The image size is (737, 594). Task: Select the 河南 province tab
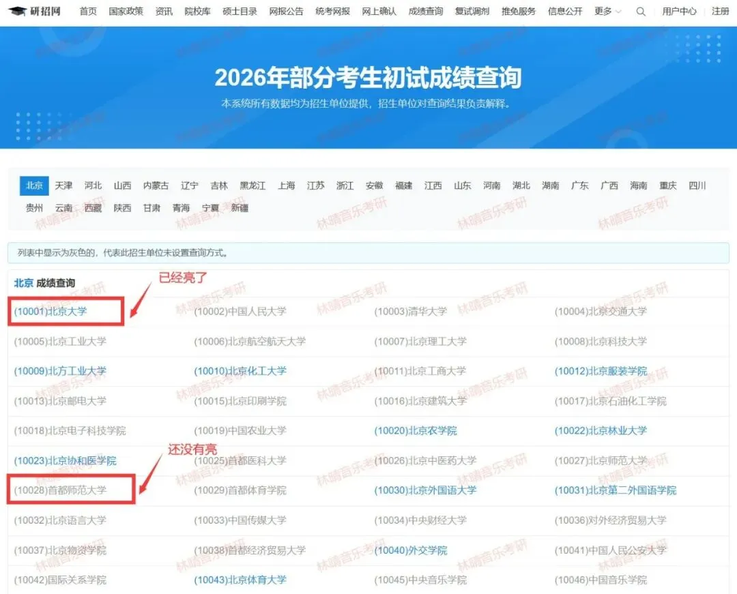click(491, 185)
